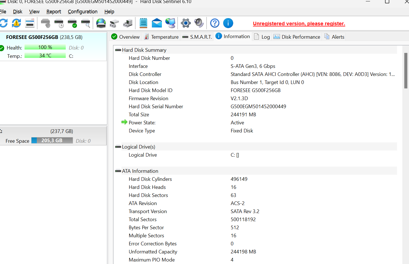Click the disk with magnifier icon
This screenshot has width=409, height=264.
coord(86,23)
